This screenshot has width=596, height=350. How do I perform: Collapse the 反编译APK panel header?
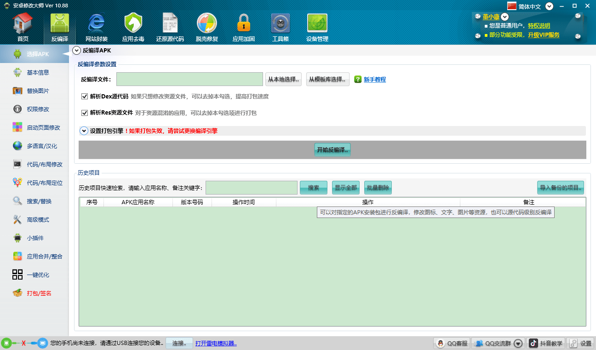(76, 50)
